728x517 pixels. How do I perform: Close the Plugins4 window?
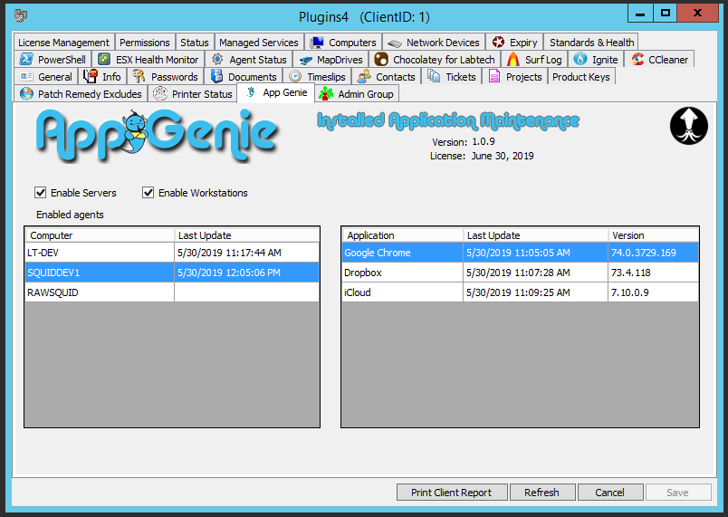698,13
